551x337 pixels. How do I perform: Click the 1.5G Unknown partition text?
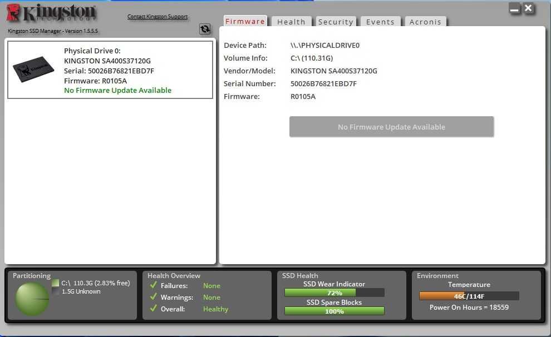point(81,291)
